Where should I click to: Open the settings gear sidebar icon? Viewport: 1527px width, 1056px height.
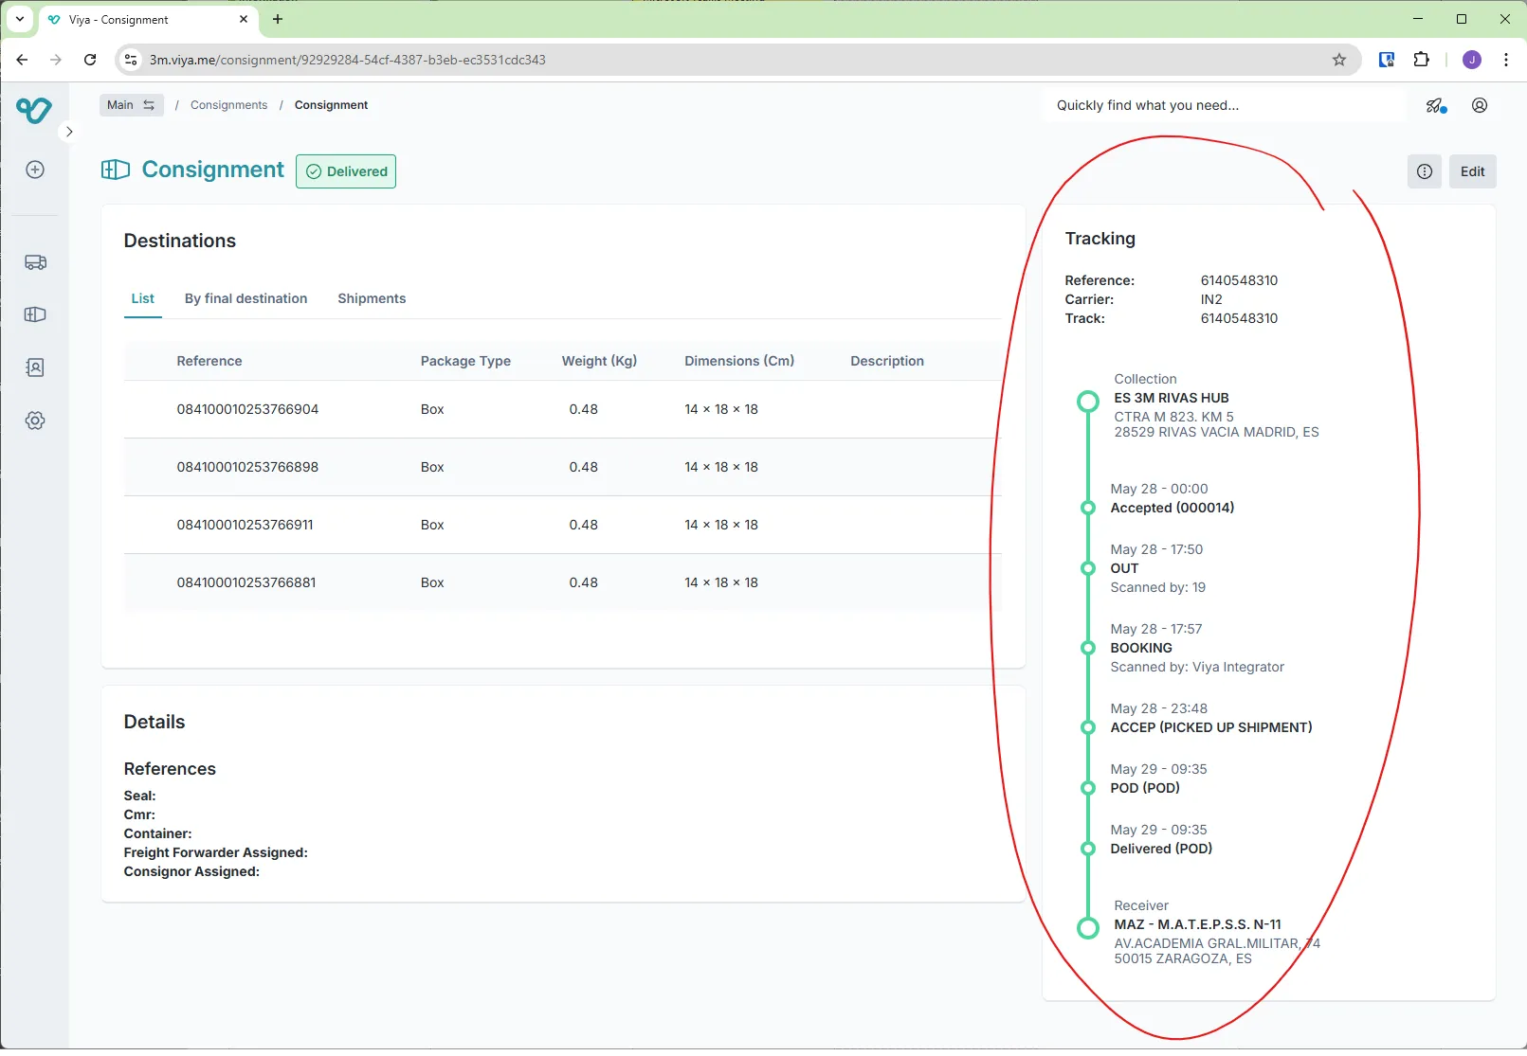[35, 421]
